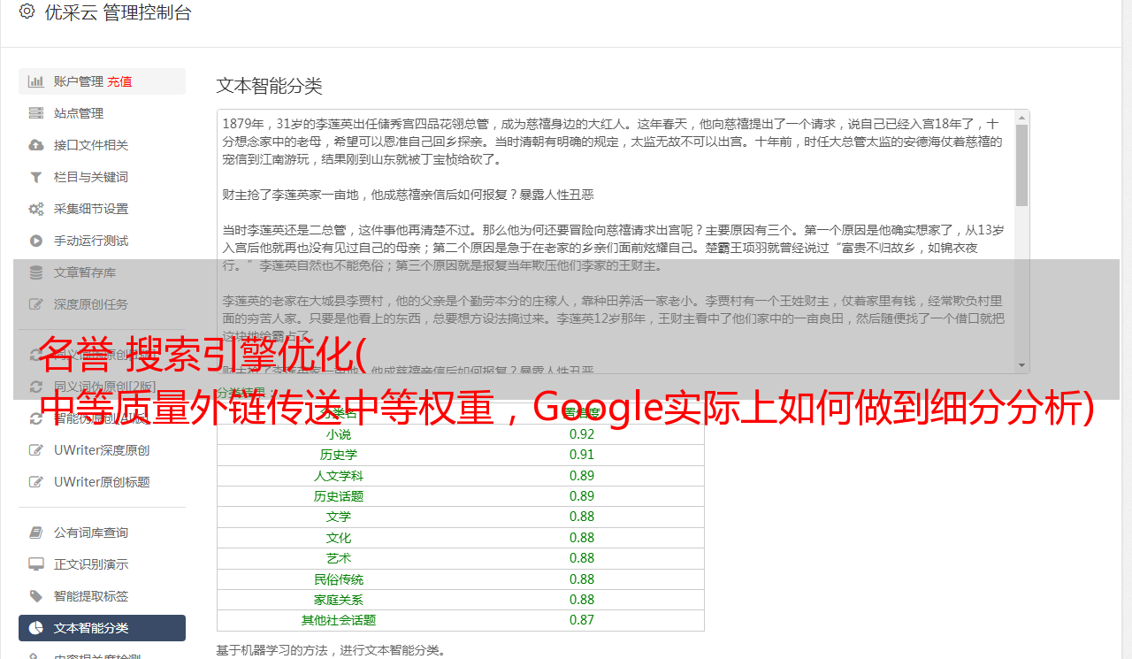Viewport: 1132px width, 659px height.
Task: Click the cloud upload icon for 接口文件相关
Action: [36, 145]
